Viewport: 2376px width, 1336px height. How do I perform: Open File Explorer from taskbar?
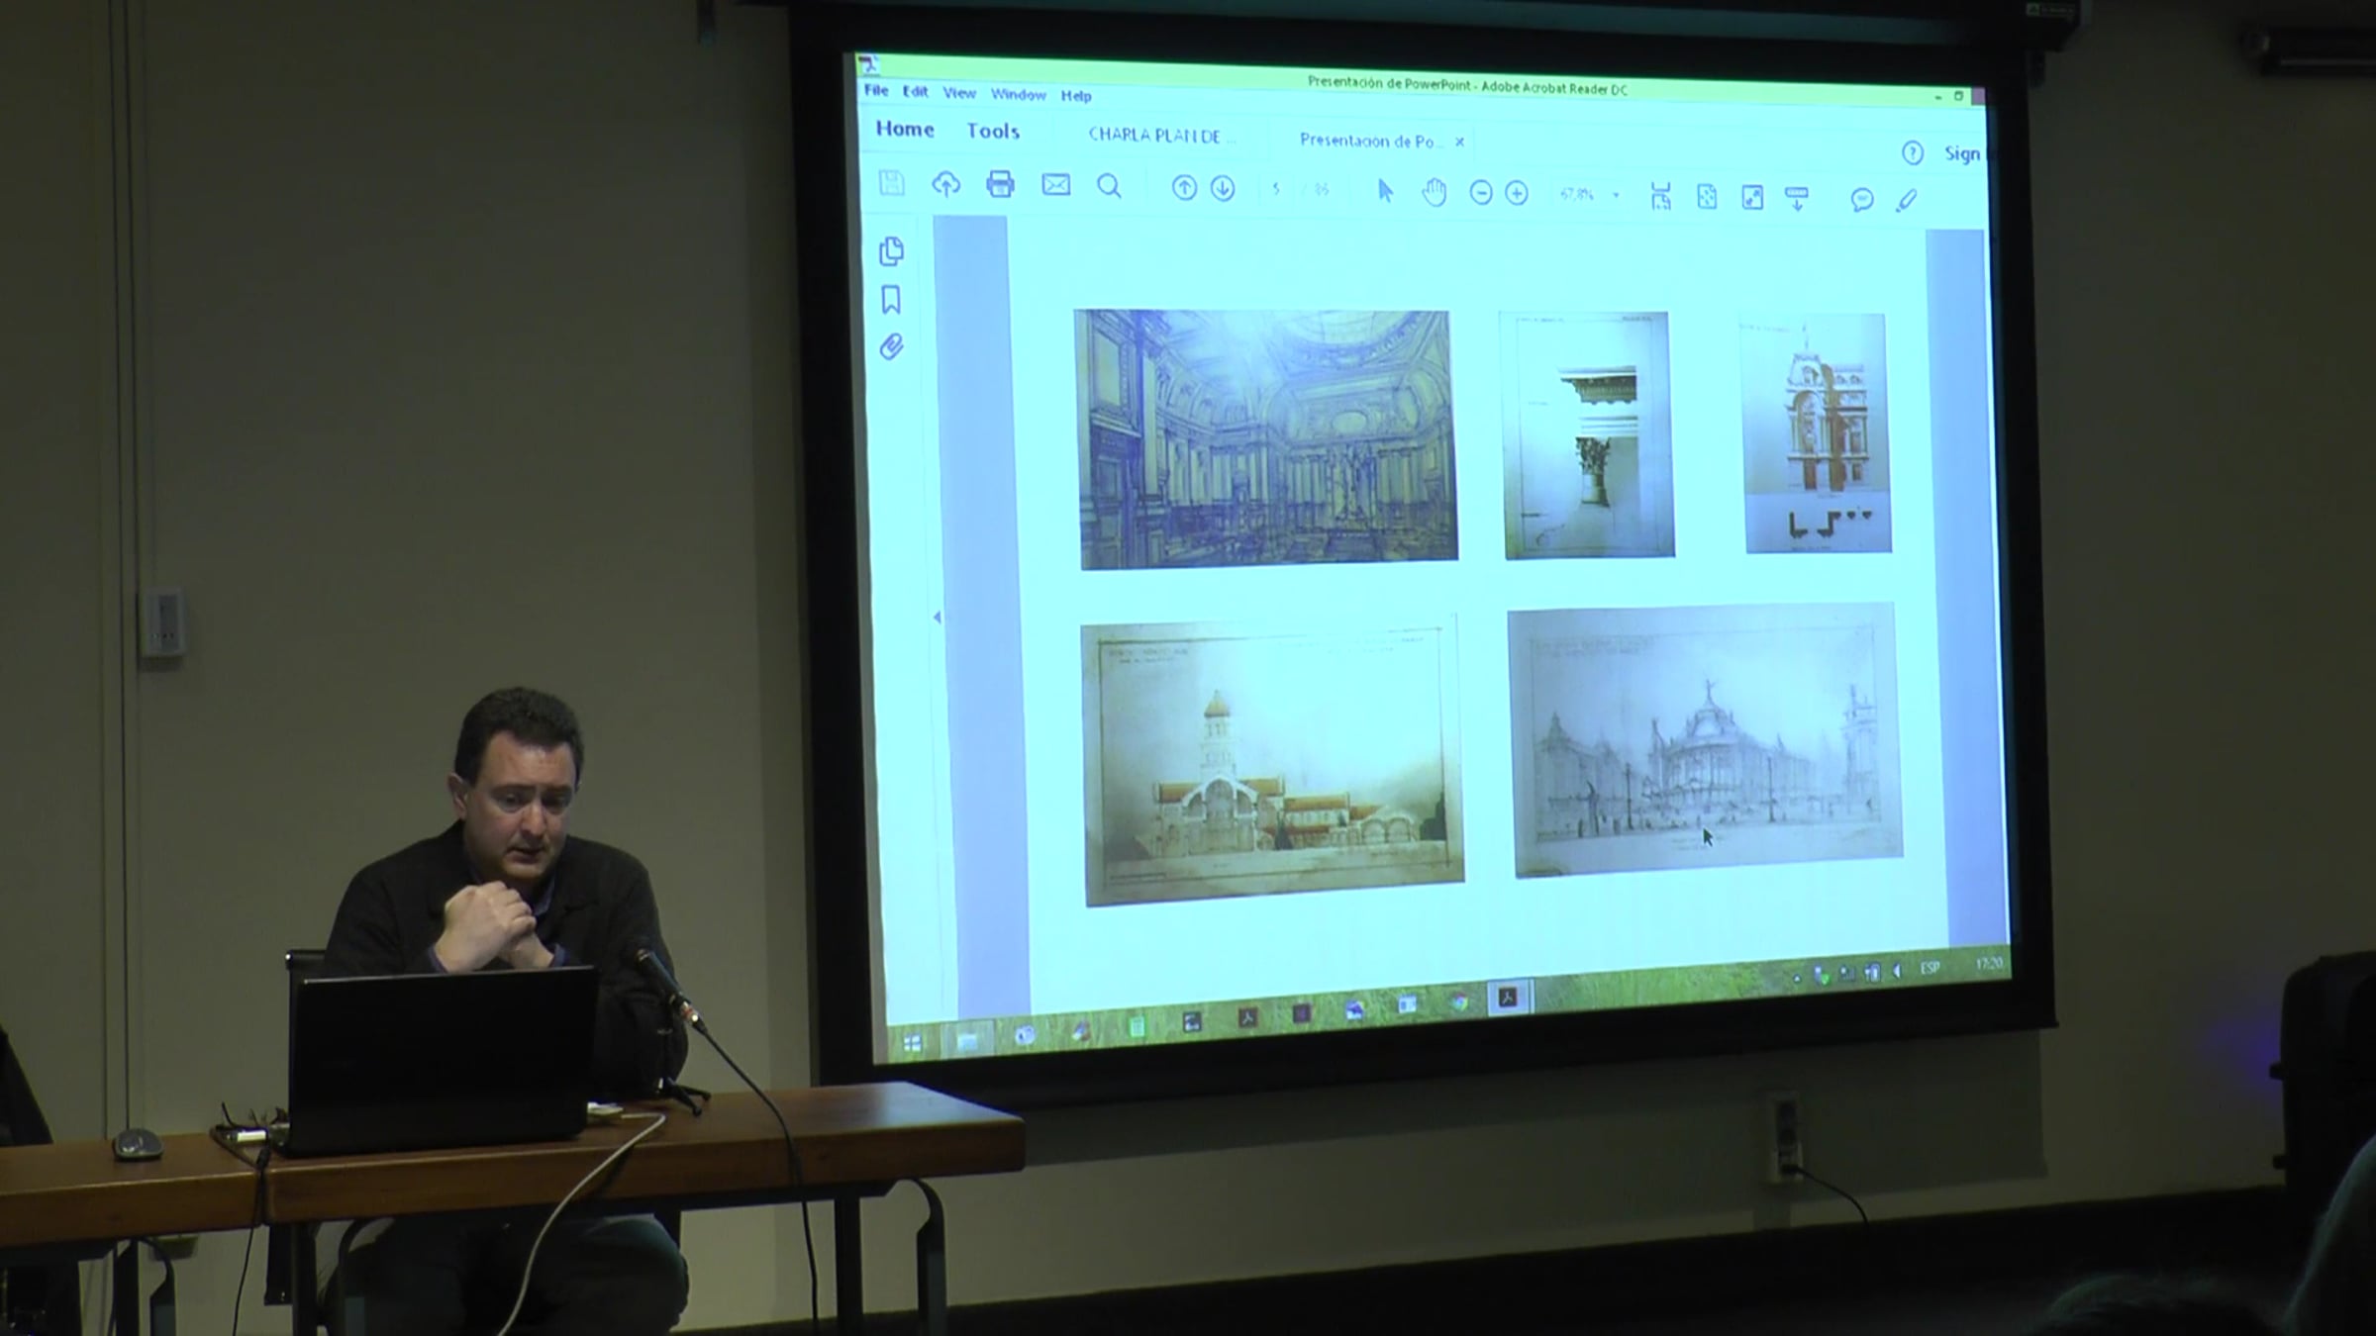pos(966,1040)
